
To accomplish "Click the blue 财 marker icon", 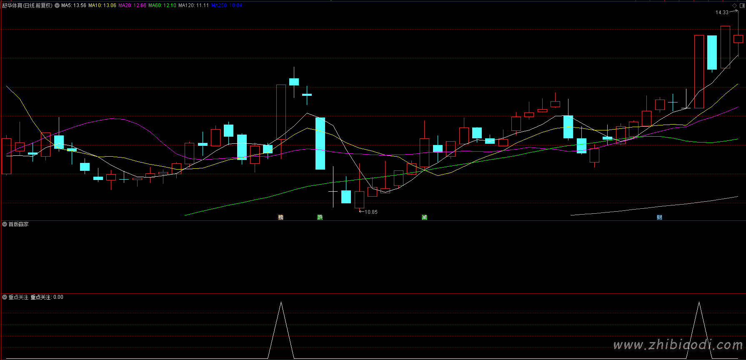I will click(659, 217).
